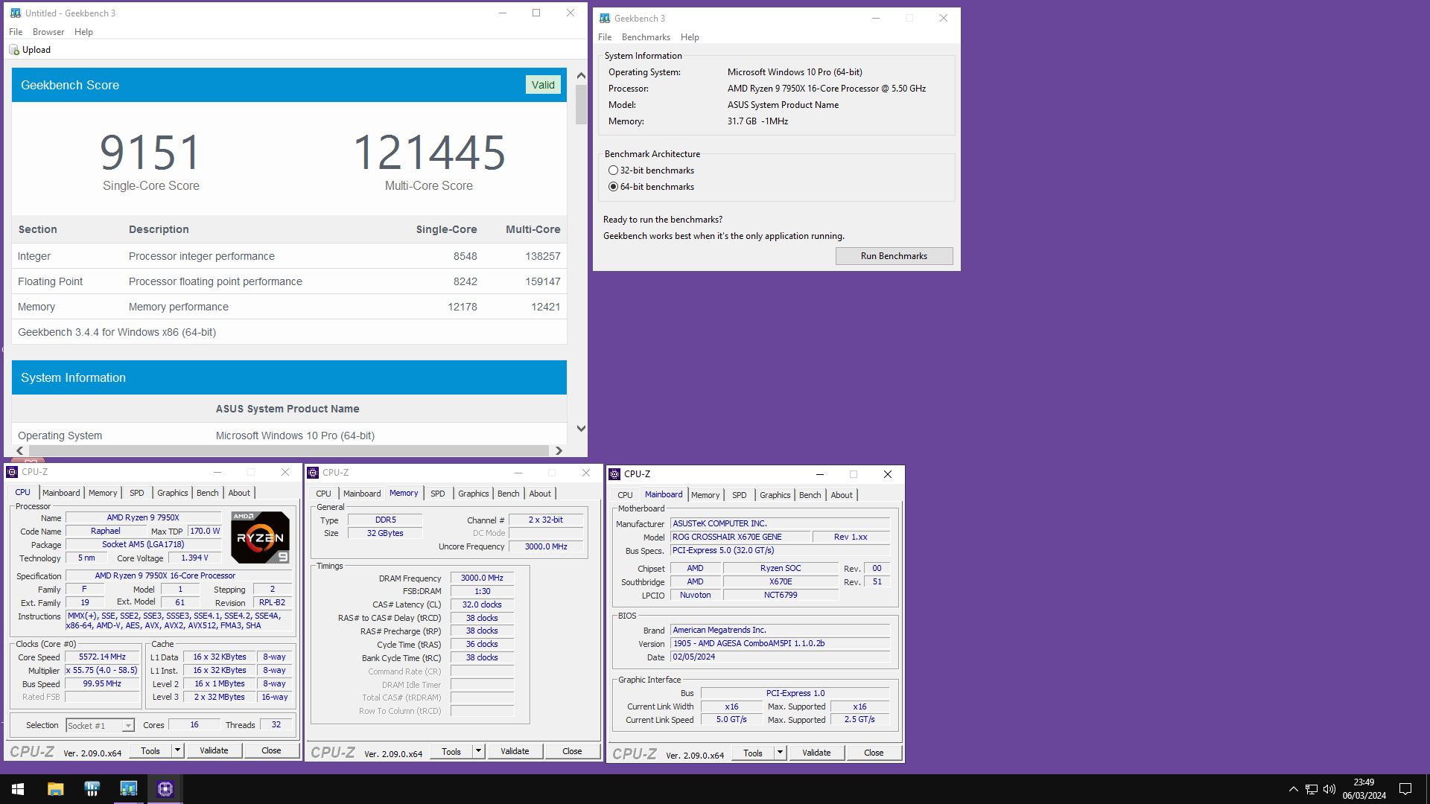This screenshot has width=1430, height=804.
Task: Click the Integer row in results table
Action: tap(289, 256)
